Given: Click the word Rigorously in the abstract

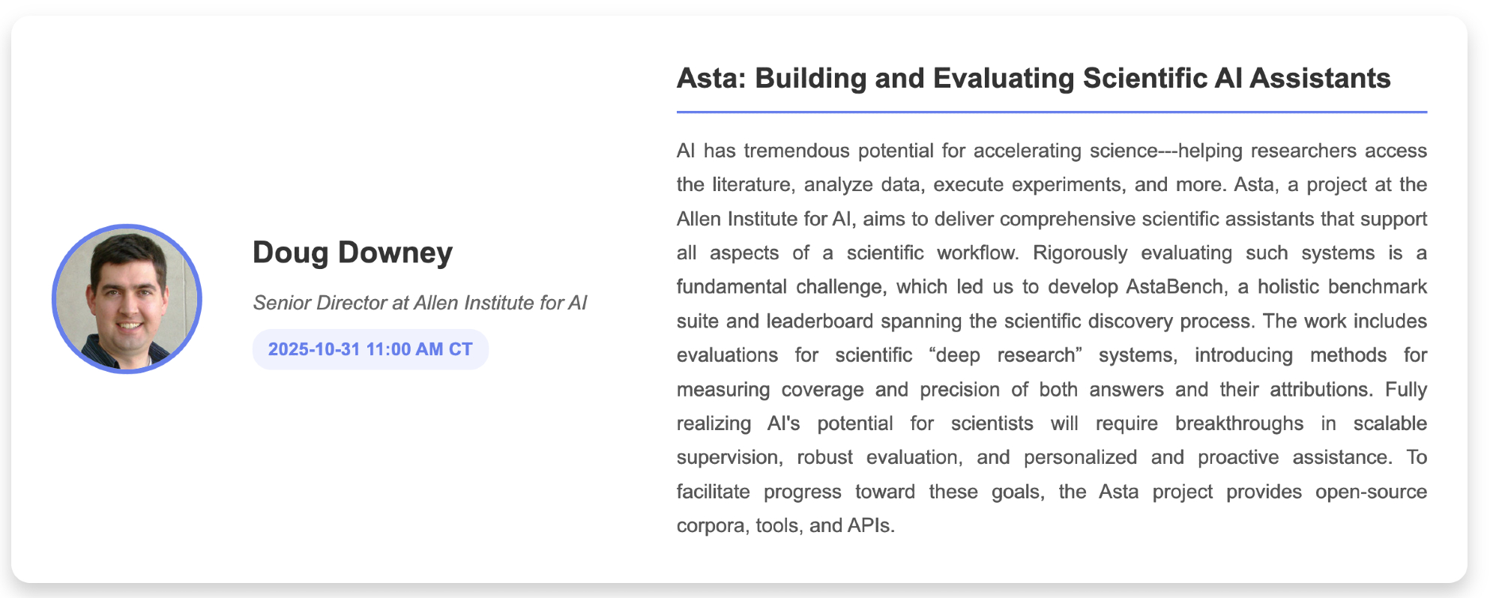Looking at the screenshot, I should tap(1079, 253).
